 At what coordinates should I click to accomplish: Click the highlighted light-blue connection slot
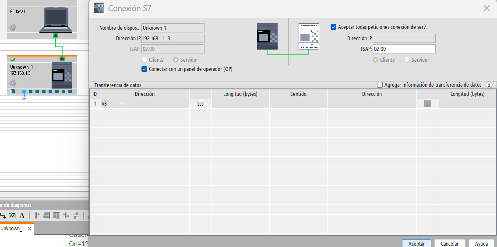click(24, 92)
